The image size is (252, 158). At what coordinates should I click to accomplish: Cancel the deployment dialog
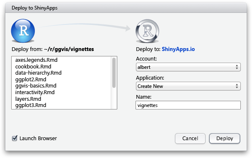coord(190,139)
